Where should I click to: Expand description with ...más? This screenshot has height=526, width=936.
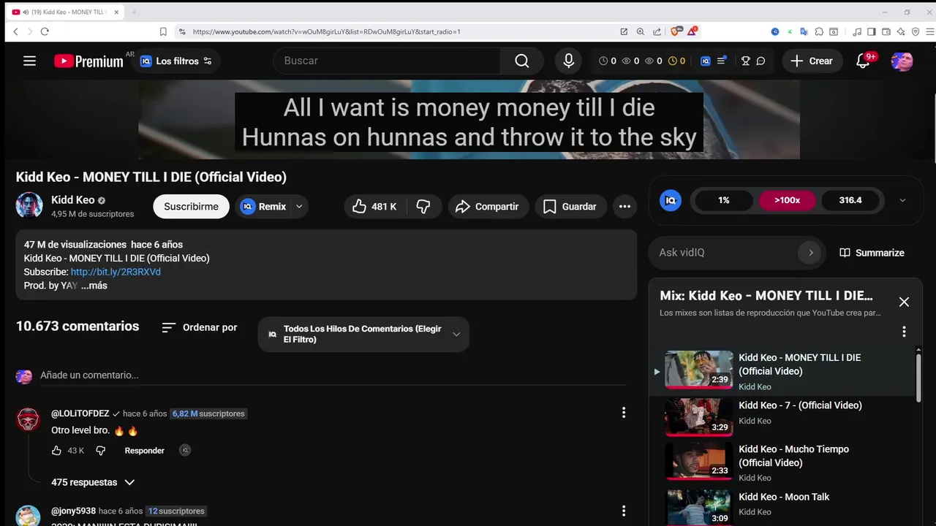(x=94, y=286)
